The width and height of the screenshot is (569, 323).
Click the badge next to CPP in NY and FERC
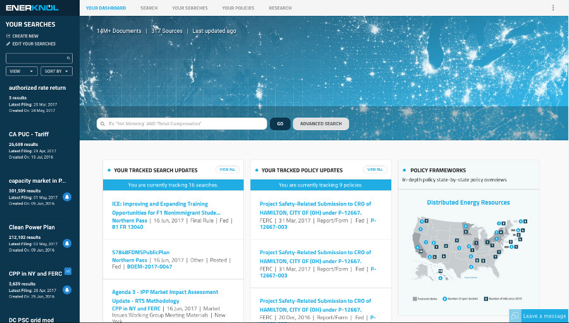pyautogui.click(x=68, y=271)
